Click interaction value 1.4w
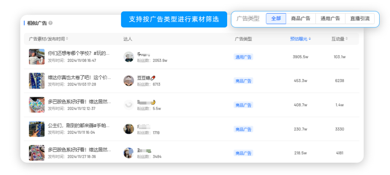The image size is (390, 175). click(339, 105)
